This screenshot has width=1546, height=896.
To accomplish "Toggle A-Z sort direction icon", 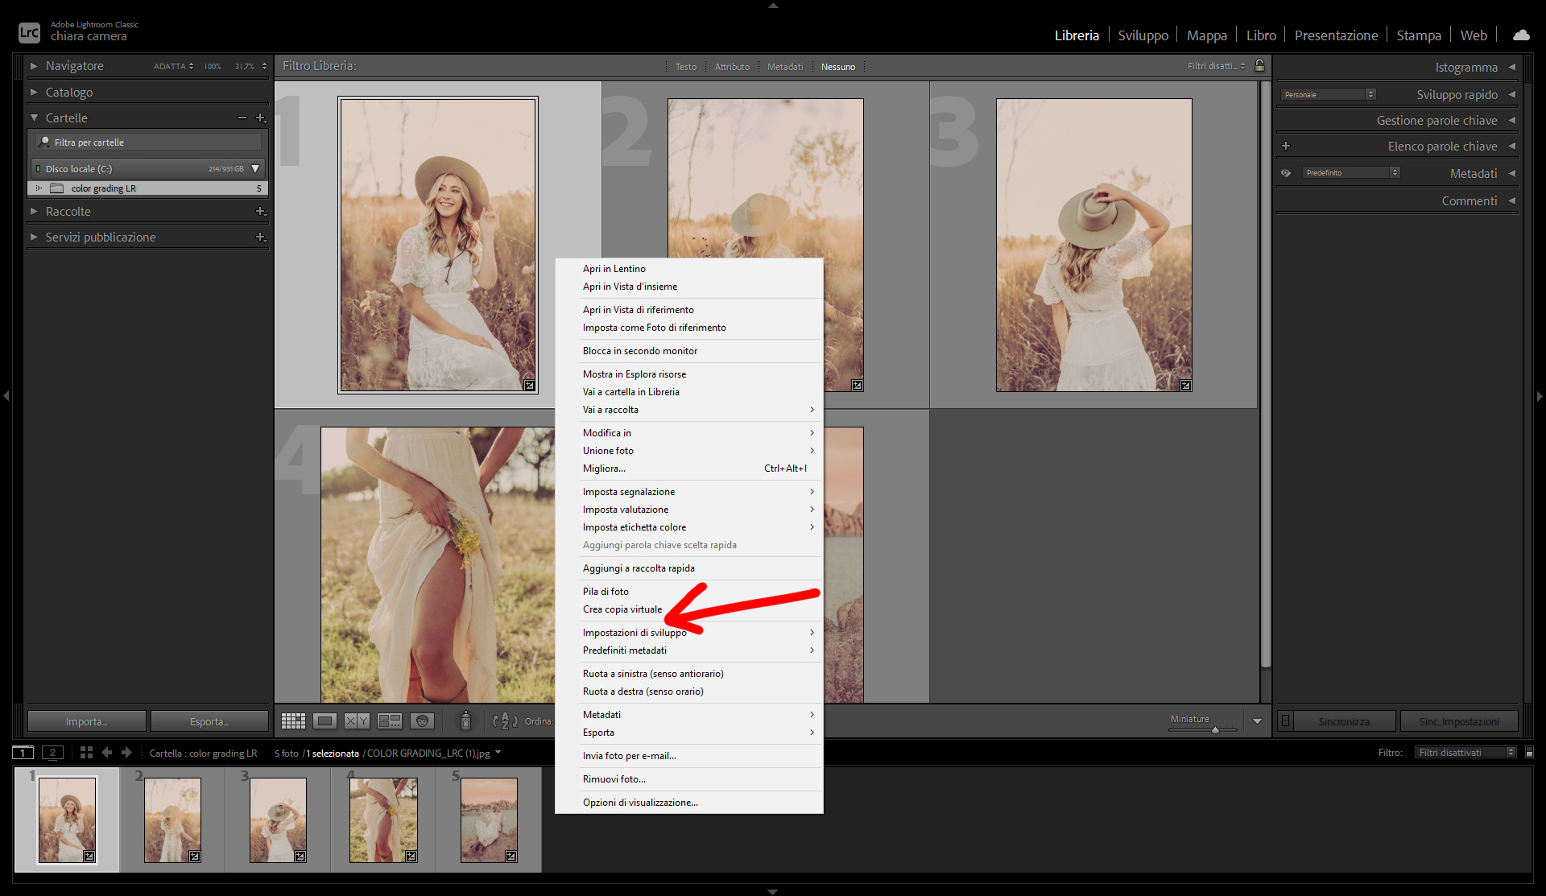I will (x=505, y=721).
